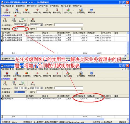Click the 汇总 icon in the 收款 window

coord(5,20)
